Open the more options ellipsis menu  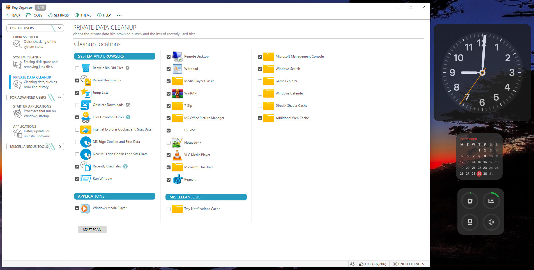pyautogui.click(x=119, y=15)
